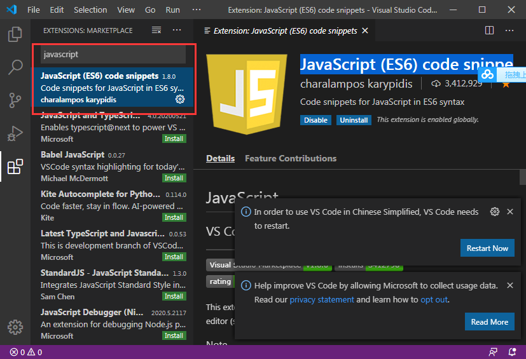This screenshot has height=359, width=526.
Task: Open Extensions Marketplace more actions menu
Action: pyautogui.click(x=177, y=30)
